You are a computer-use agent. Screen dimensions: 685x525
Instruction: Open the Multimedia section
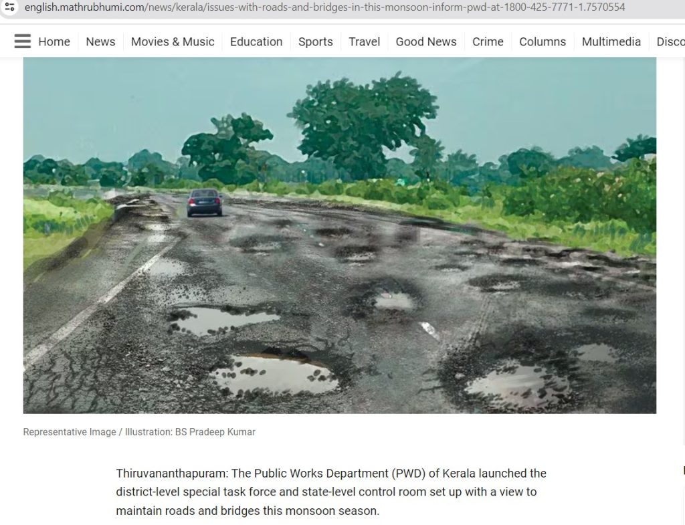tap(611, 41)
